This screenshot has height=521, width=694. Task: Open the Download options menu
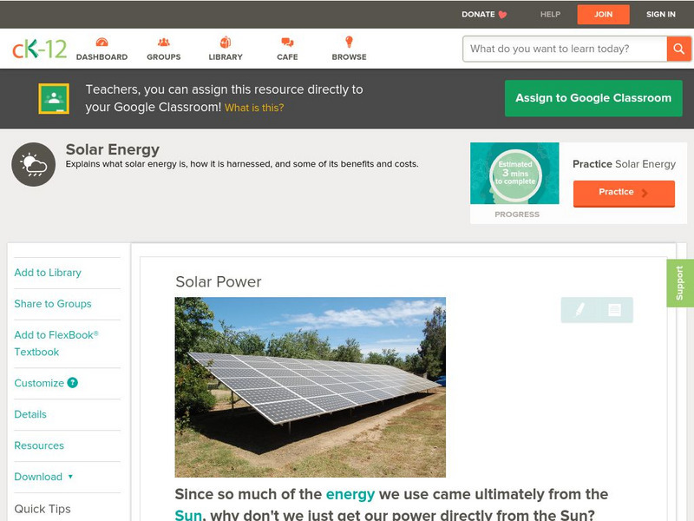point(41,477)
